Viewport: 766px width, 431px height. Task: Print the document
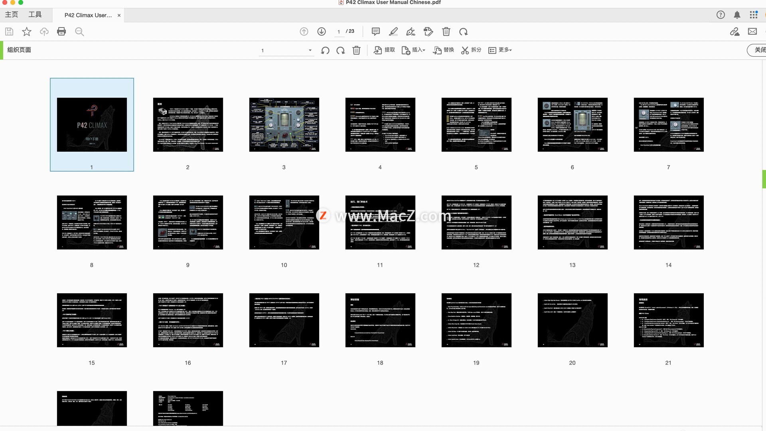click(61, 32)
